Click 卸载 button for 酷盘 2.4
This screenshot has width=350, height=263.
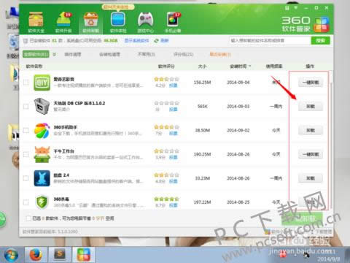click(x=311, y=178)
